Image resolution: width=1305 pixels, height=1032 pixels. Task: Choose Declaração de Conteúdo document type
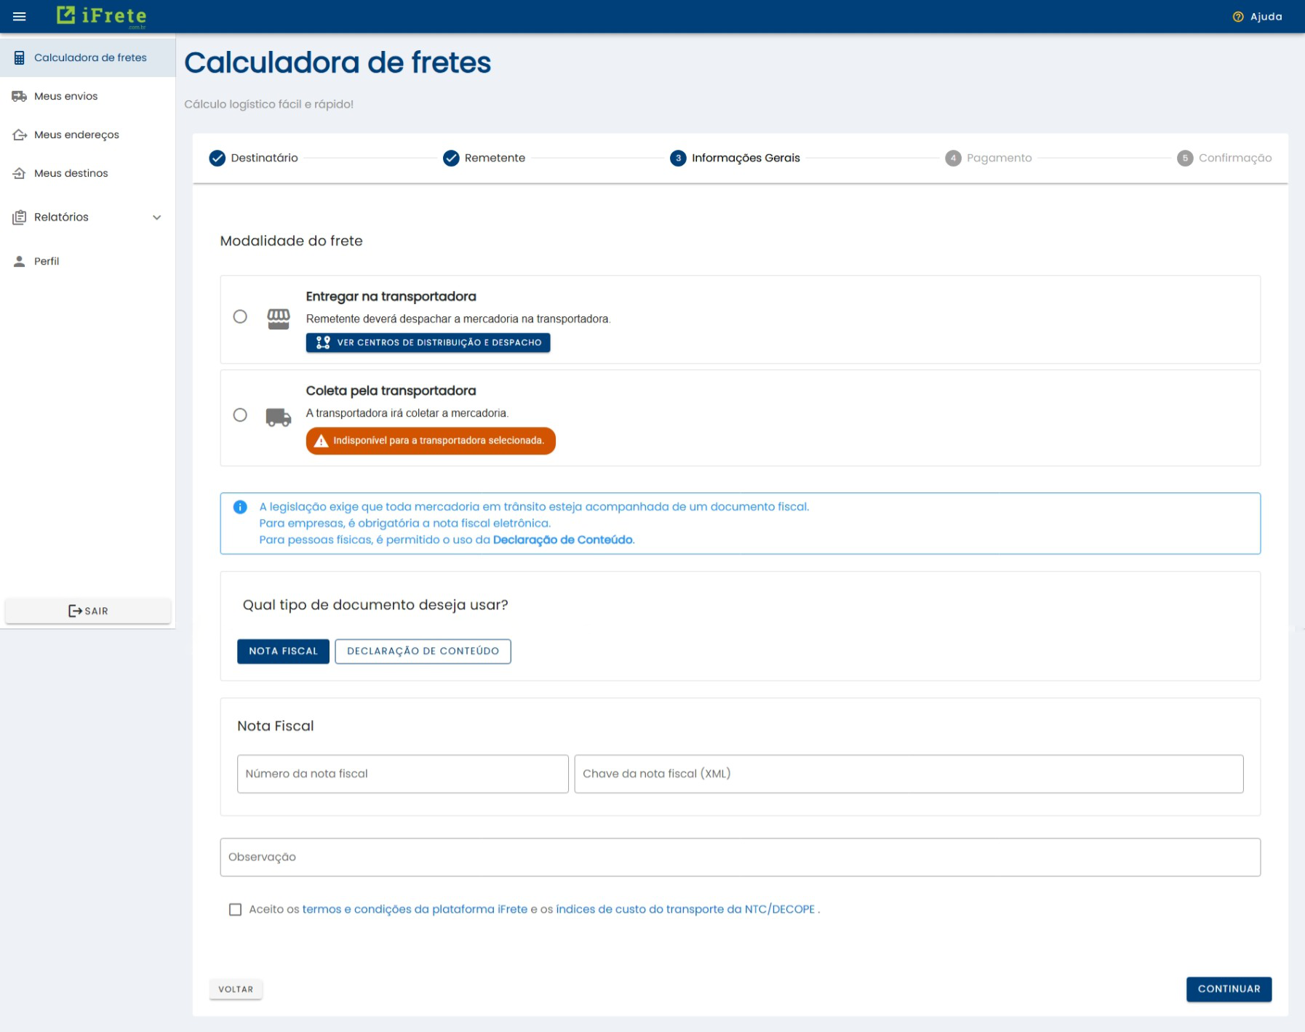423,651
